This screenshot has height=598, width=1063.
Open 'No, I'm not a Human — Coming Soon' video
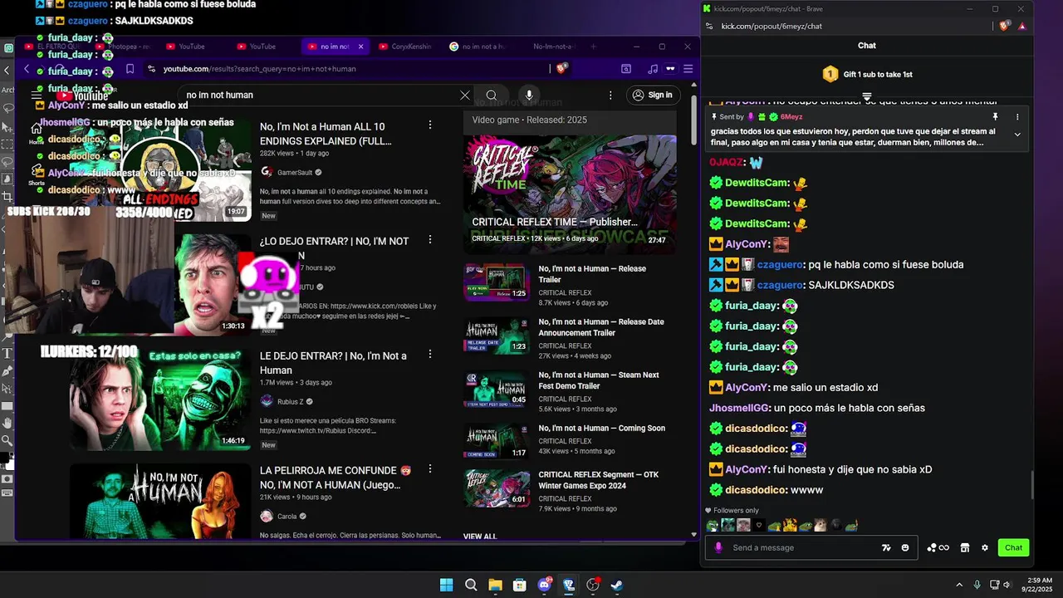[x=602, y=429]
